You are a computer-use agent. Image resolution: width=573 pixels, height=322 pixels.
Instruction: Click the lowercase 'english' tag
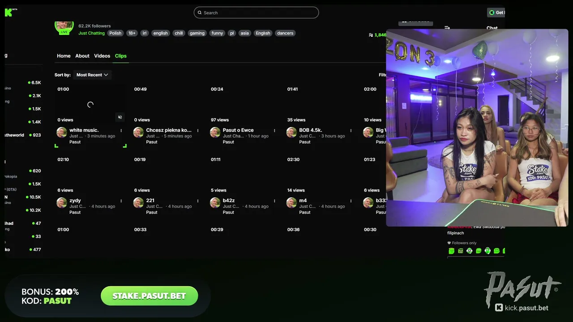pos(160,33)
